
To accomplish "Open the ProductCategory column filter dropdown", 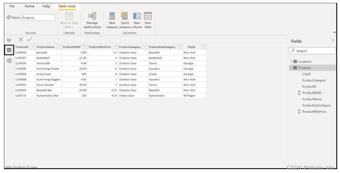I will tap(145, 47).
